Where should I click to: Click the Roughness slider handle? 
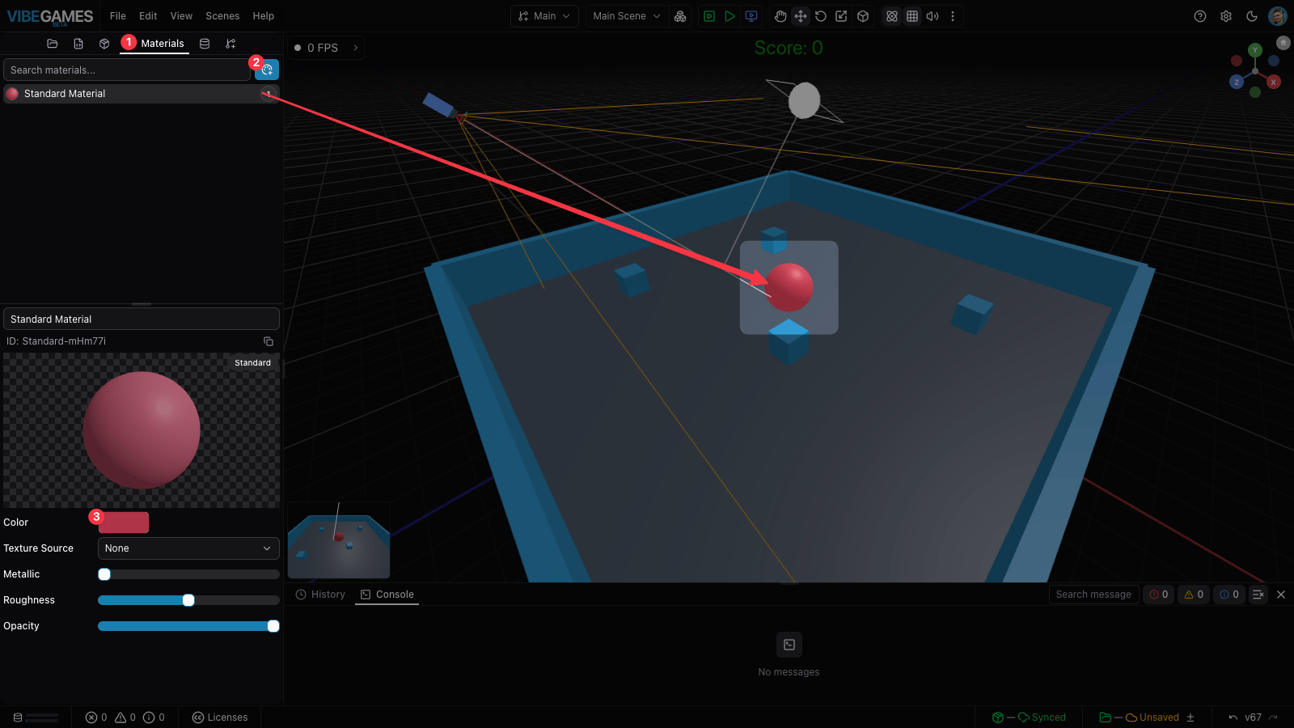click(188, 600)
